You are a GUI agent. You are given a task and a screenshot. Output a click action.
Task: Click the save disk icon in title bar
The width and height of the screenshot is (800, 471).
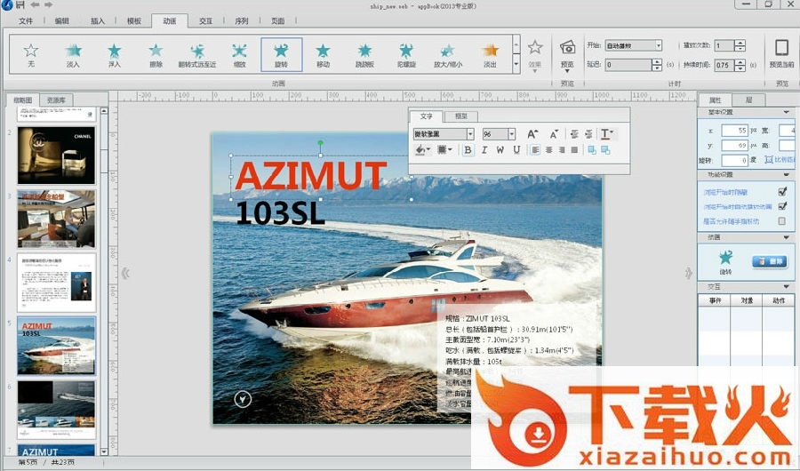21,4
